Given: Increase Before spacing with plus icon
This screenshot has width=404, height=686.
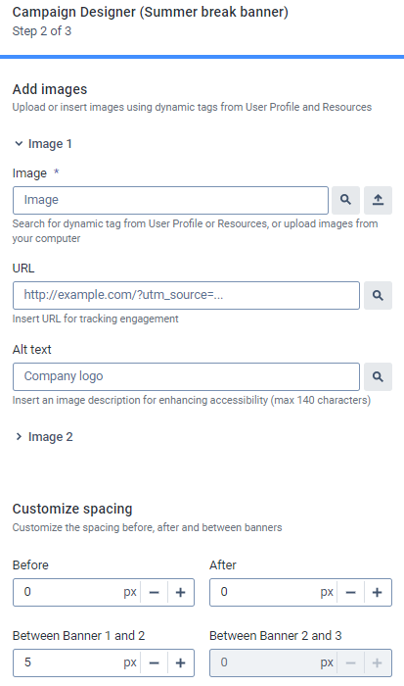Looking at the screenshot, I should click(181, 592).
